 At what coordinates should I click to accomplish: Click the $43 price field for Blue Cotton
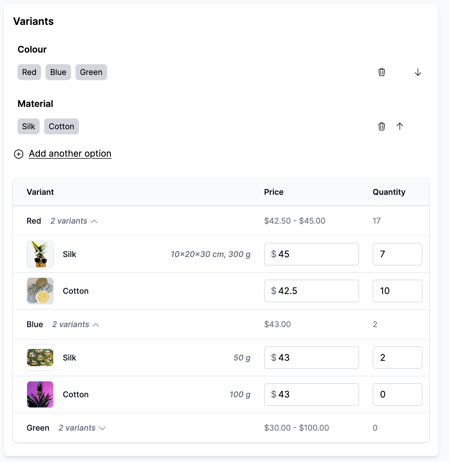(311, 394)
